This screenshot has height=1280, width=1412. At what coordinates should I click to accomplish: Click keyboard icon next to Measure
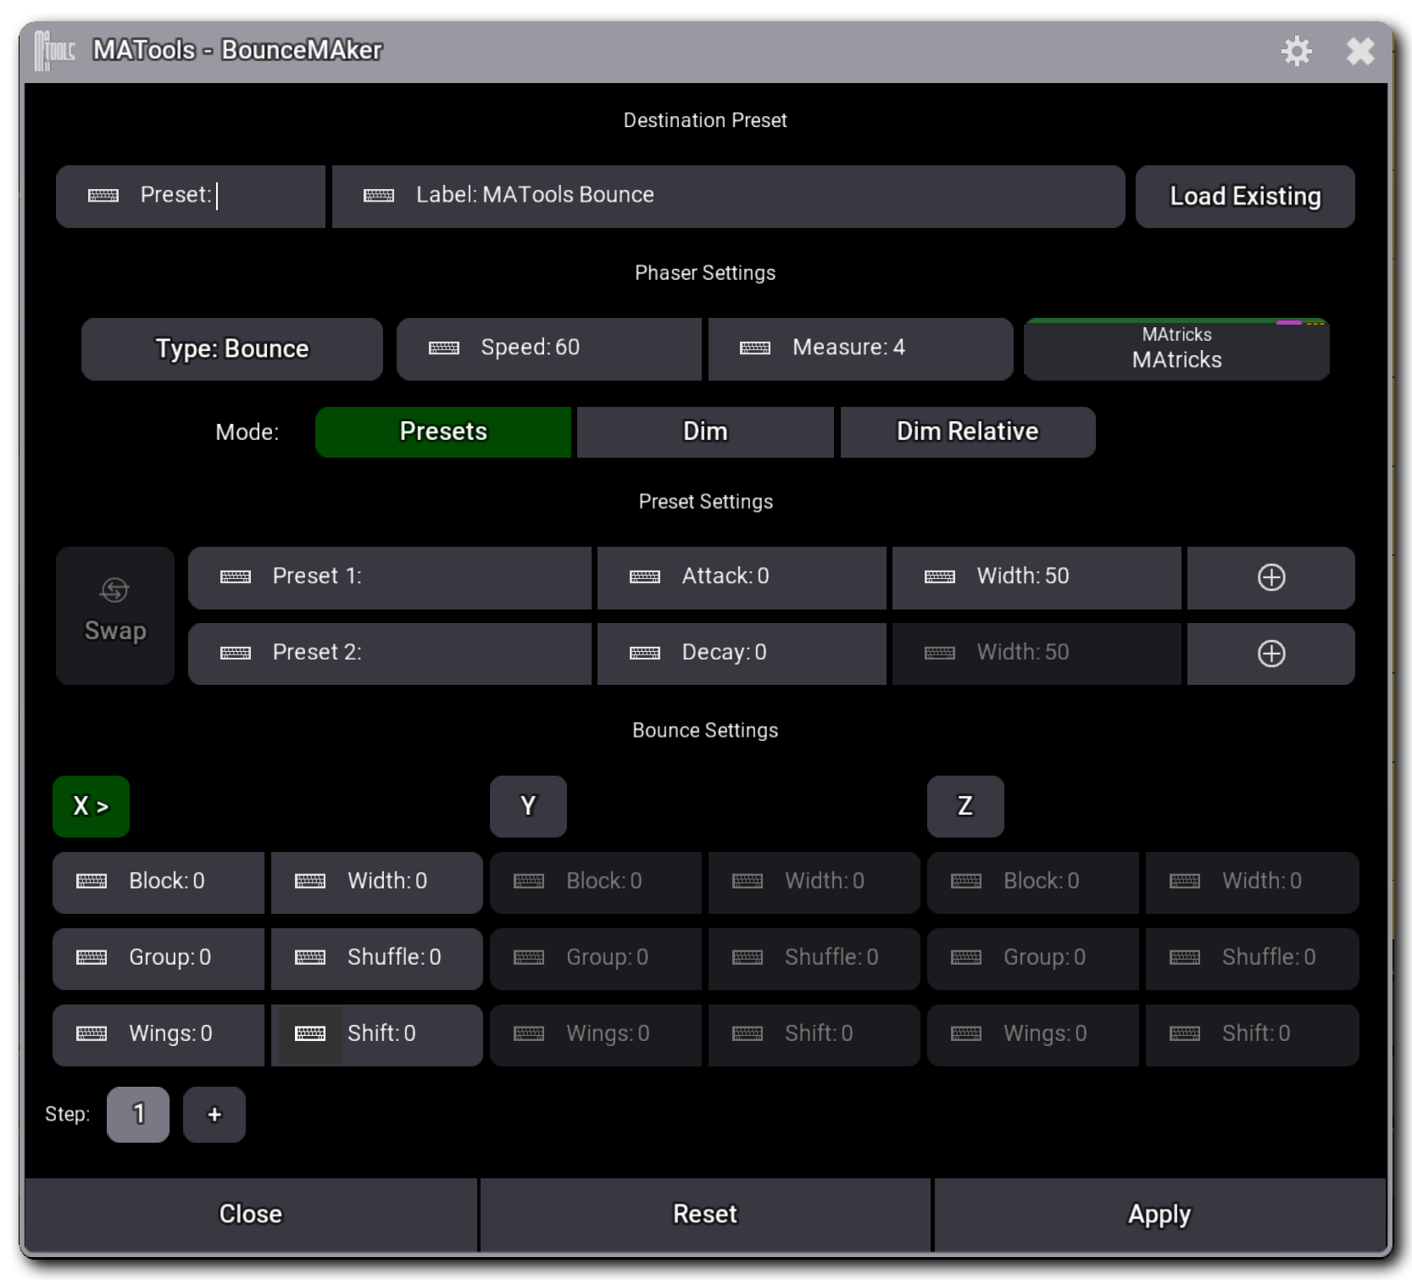click(755, 348)
